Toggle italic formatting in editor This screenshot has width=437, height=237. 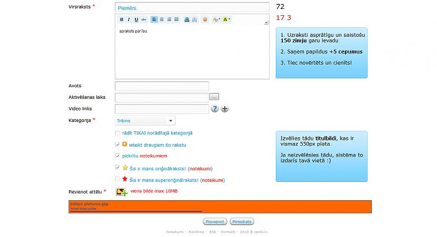coord(128,19)
